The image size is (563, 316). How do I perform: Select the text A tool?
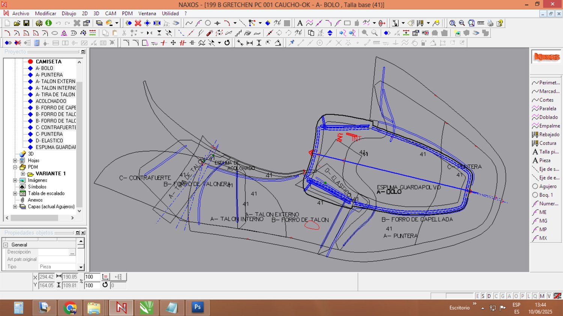[x=300, y=23]
